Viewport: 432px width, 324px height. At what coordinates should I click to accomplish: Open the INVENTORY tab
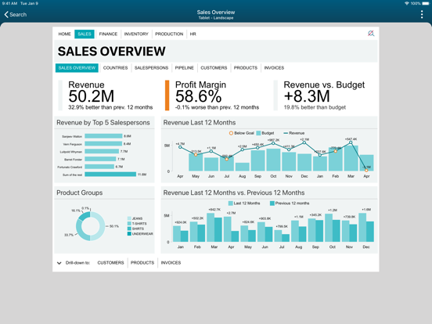coord(136,34)
